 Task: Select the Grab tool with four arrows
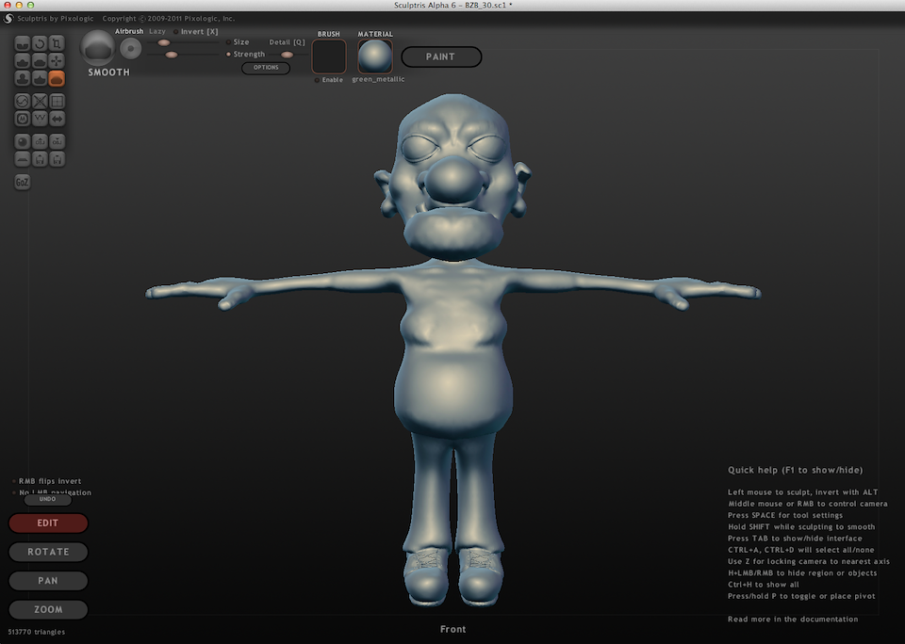(57, 61)
